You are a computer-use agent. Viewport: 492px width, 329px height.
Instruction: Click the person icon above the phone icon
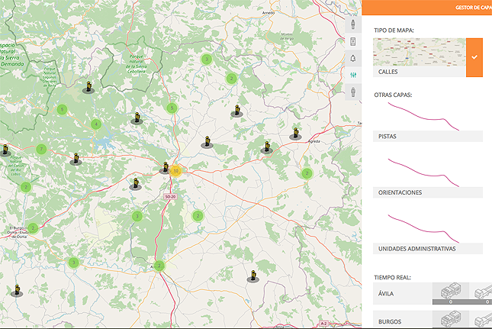[353, 24]
